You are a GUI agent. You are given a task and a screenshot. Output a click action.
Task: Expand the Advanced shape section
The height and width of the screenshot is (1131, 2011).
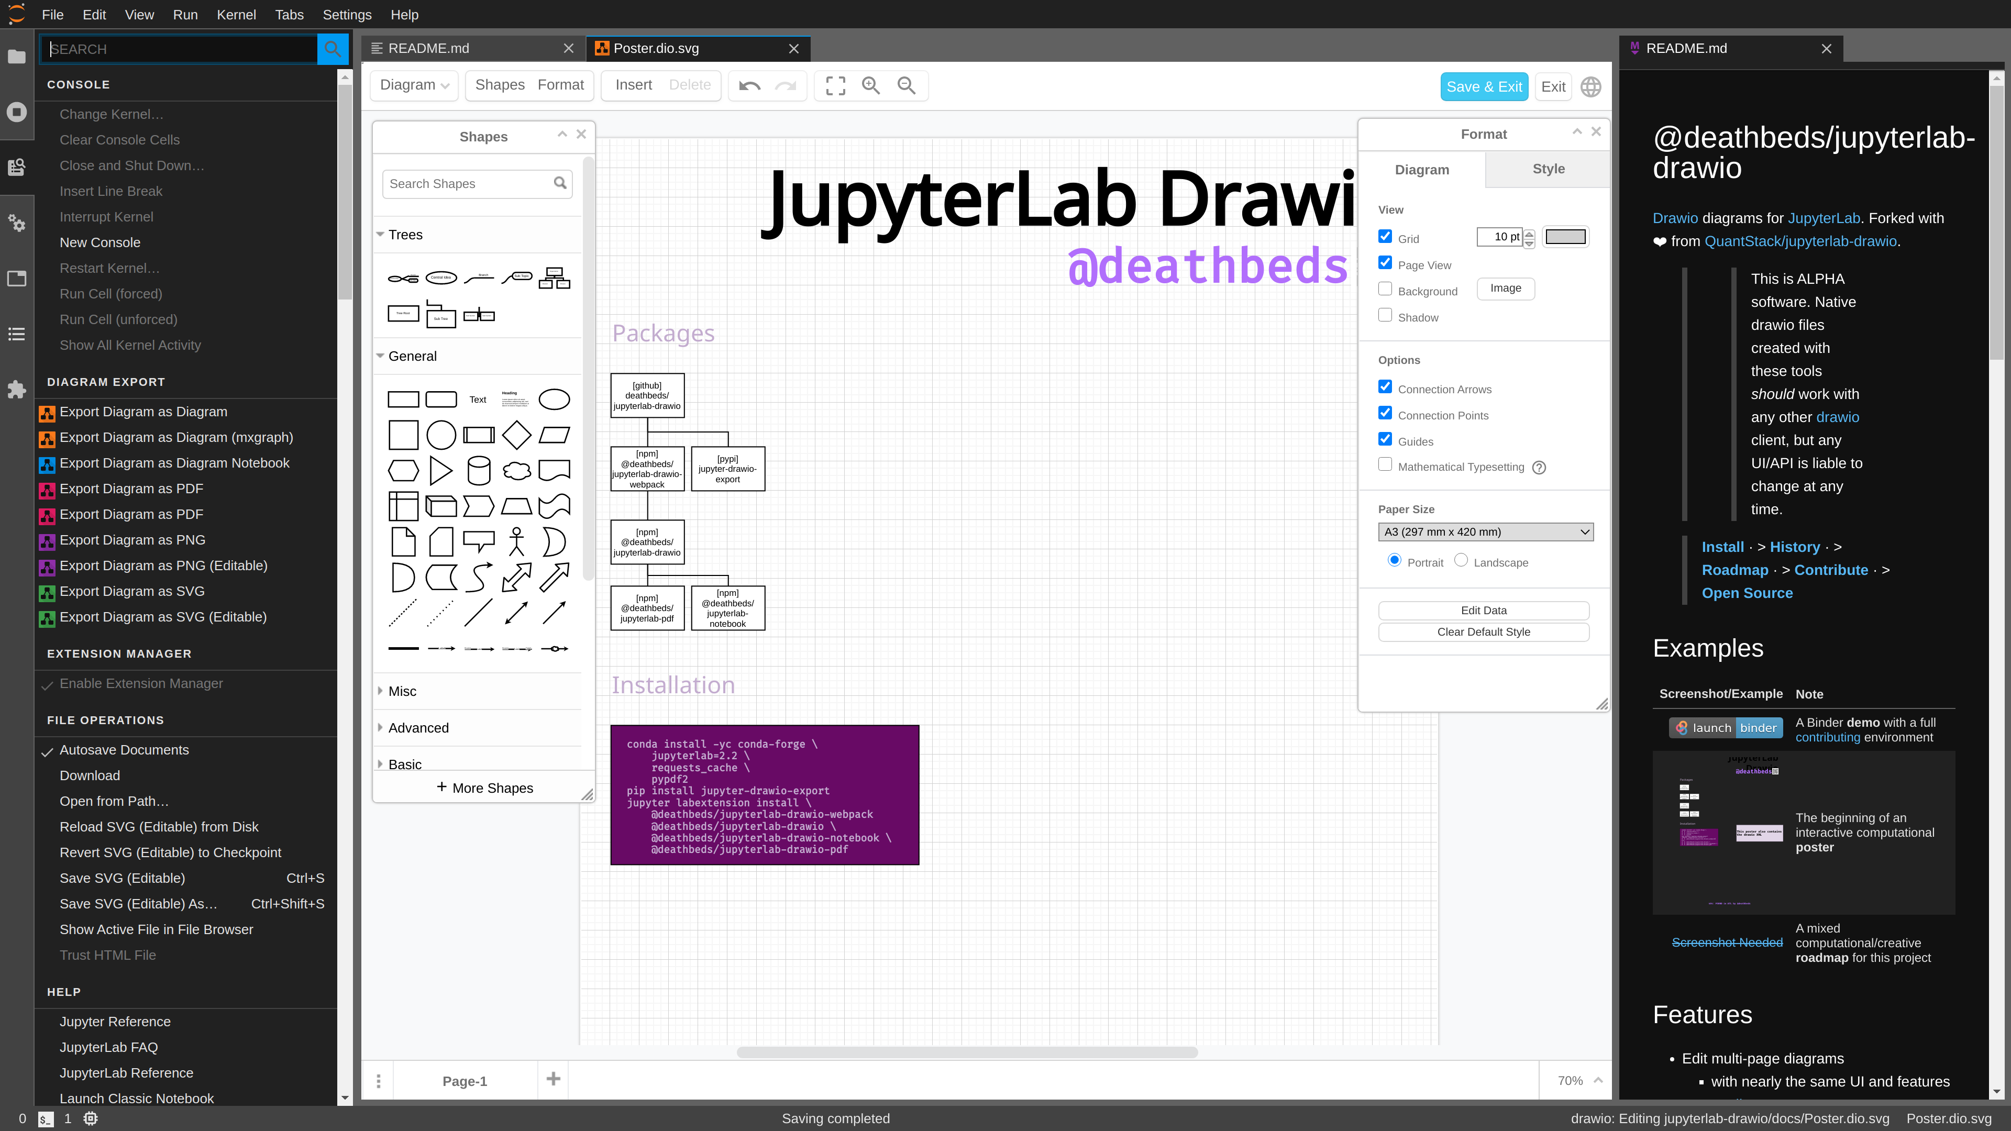point(380,727)
